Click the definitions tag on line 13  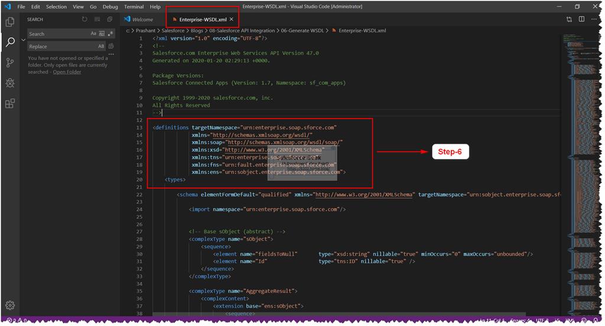pyautogui.click(x=171, y=127)
